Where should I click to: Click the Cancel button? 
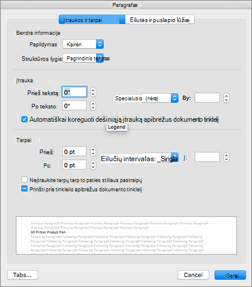tap(193, 275)
